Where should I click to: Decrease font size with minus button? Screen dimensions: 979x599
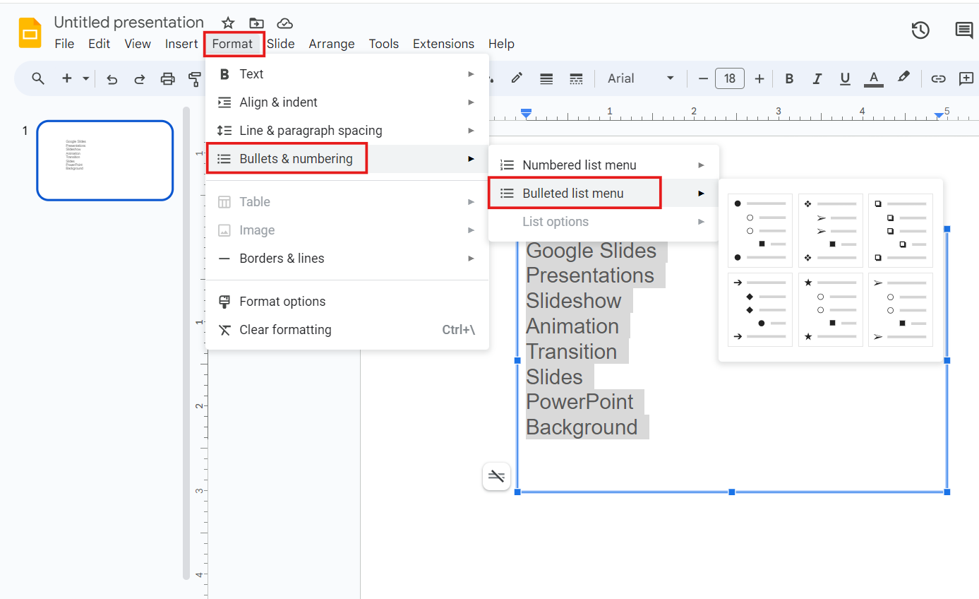(703, 78)
